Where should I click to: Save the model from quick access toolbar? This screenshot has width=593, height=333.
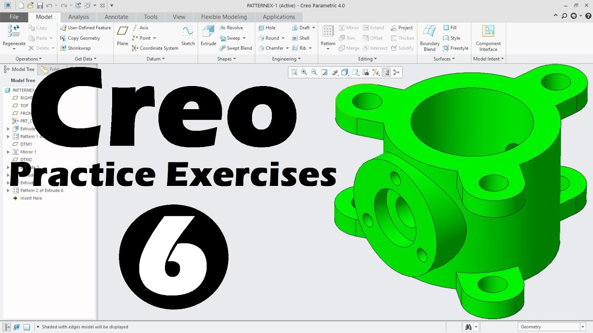tap(40, 6)
